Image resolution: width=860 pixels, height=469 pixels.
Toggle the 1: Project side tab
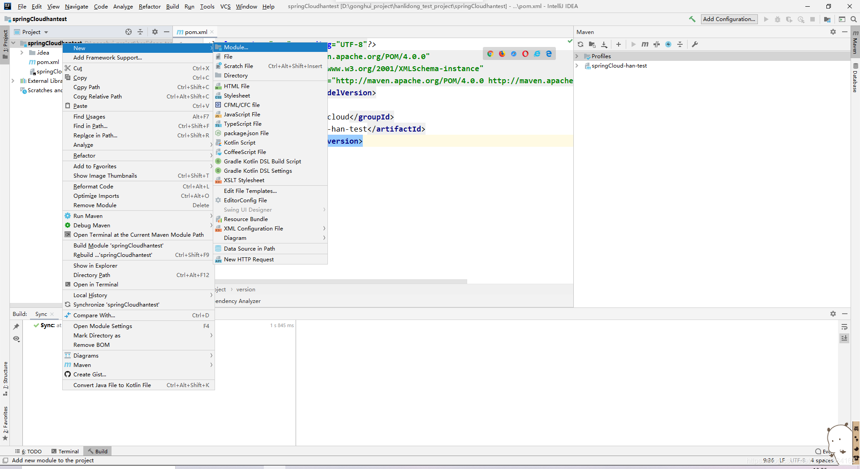click(5, 45)
